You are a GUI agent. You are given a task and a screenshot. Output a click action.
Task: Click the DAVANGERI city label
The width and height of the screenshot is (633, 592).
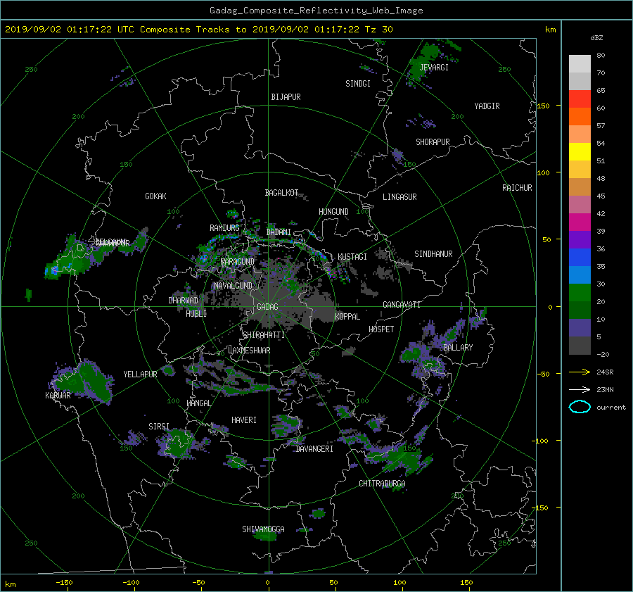click(314, 449)
